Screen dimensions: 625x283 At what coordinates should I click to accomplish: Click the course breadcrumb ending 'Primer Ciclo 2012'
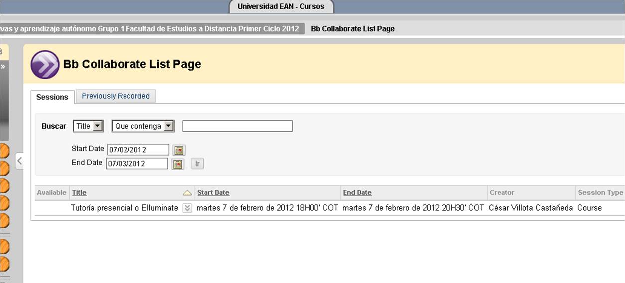coord(150,29)
